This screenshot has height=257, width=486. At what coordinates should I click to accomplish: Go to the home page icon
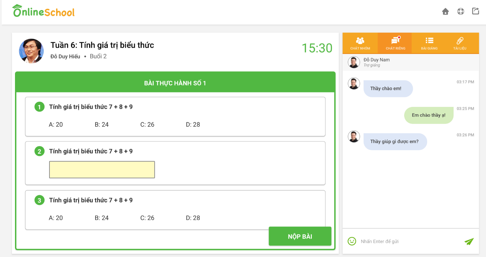[x=445, y=11]
